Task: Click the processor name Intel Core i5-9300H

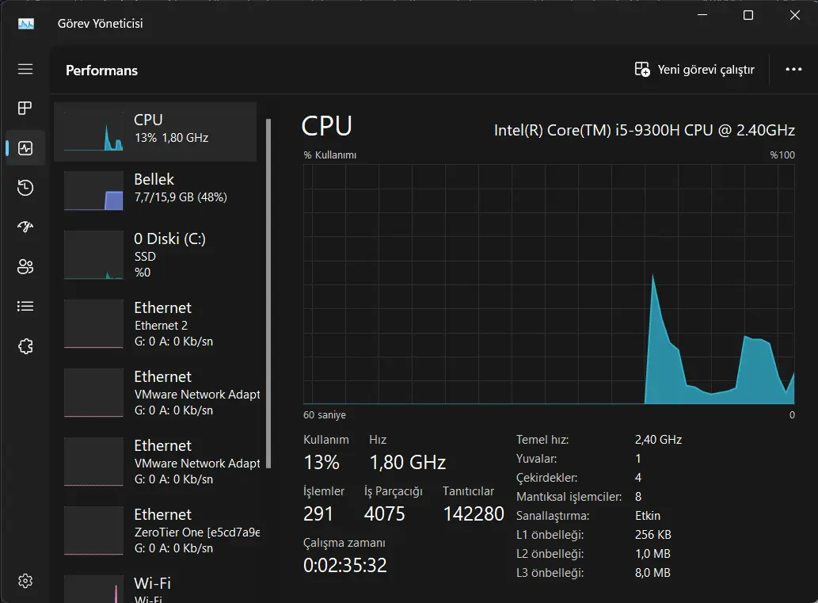Action: click(645, 130)
